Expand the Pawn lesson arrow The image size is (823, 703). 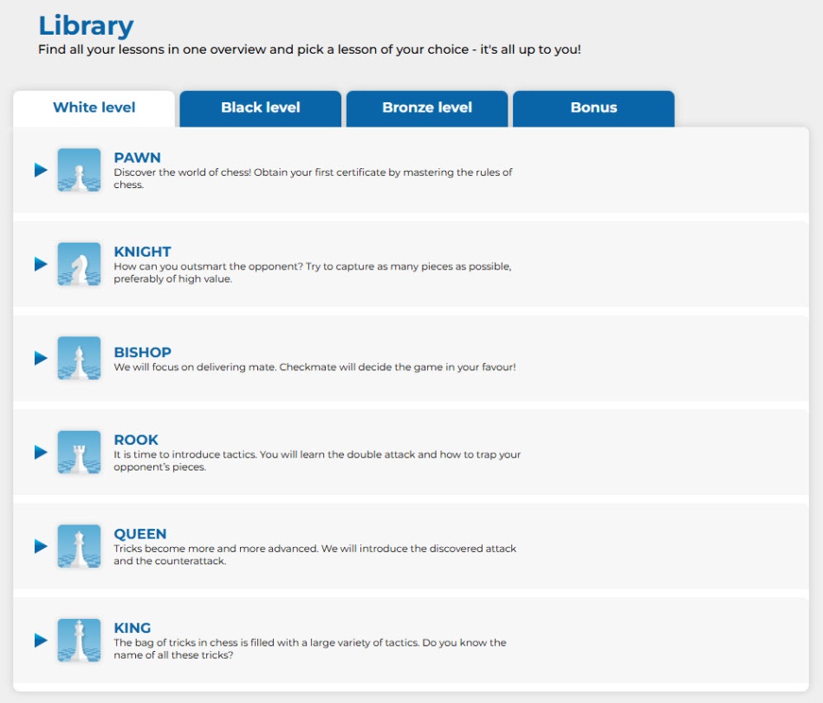pyautogui.click(x=41, y=170)
